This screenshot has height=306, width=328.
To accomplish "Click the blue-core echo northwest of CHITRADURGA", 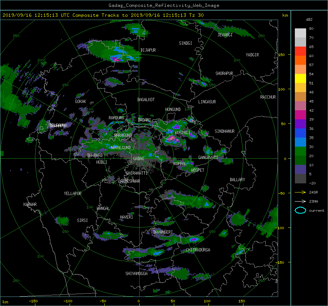I will 194,239.
